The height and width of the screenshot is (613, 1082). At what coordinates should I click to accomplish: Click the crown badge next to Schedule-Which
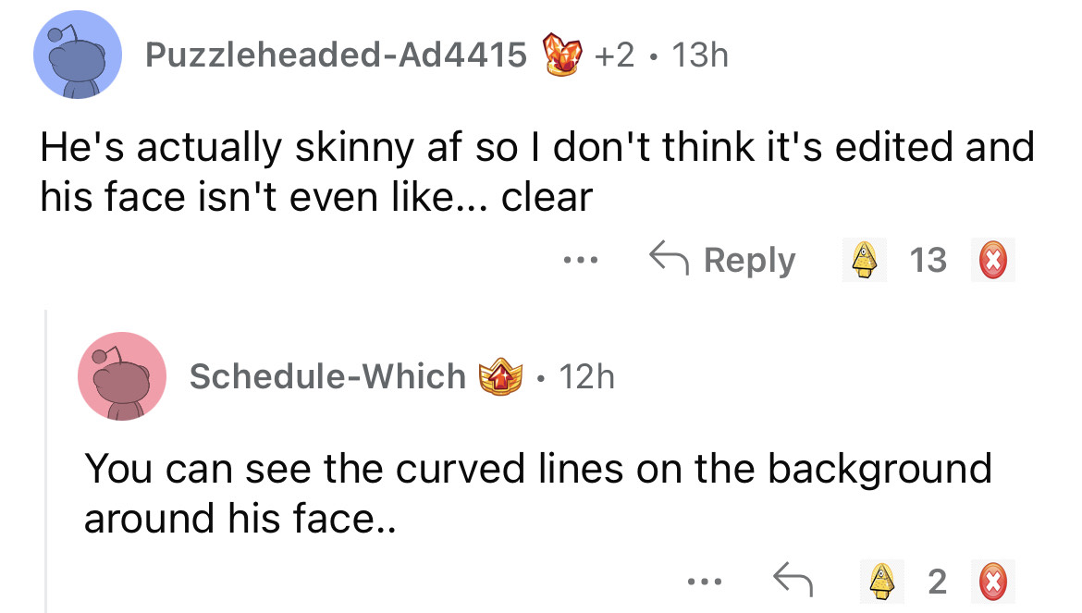point(493,376)
